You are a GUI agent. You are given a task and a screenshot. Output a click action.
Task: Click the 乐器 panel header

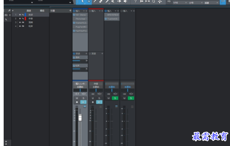pyautogui.click(x=53, y=11)
